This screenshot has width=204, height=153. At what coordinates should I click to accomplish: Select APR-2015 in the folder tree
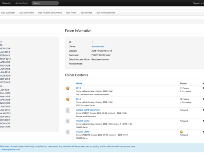(x=5, y=100)
